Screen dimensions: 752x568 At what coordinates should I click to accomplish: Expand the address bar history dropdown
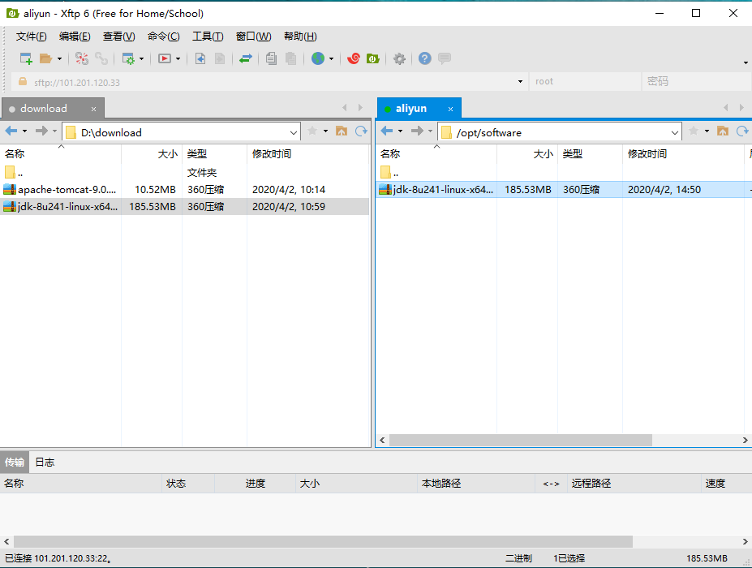click(x=520, y=82)
